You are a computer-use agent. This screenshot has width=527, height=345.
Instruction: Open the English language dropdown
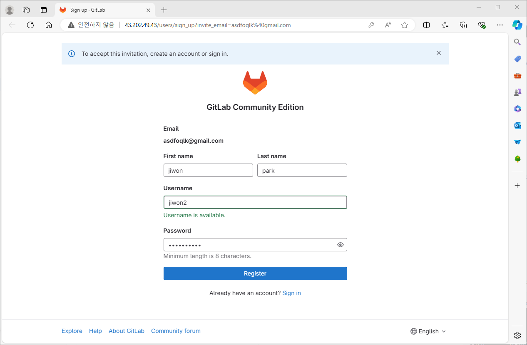tap(428, 331)
